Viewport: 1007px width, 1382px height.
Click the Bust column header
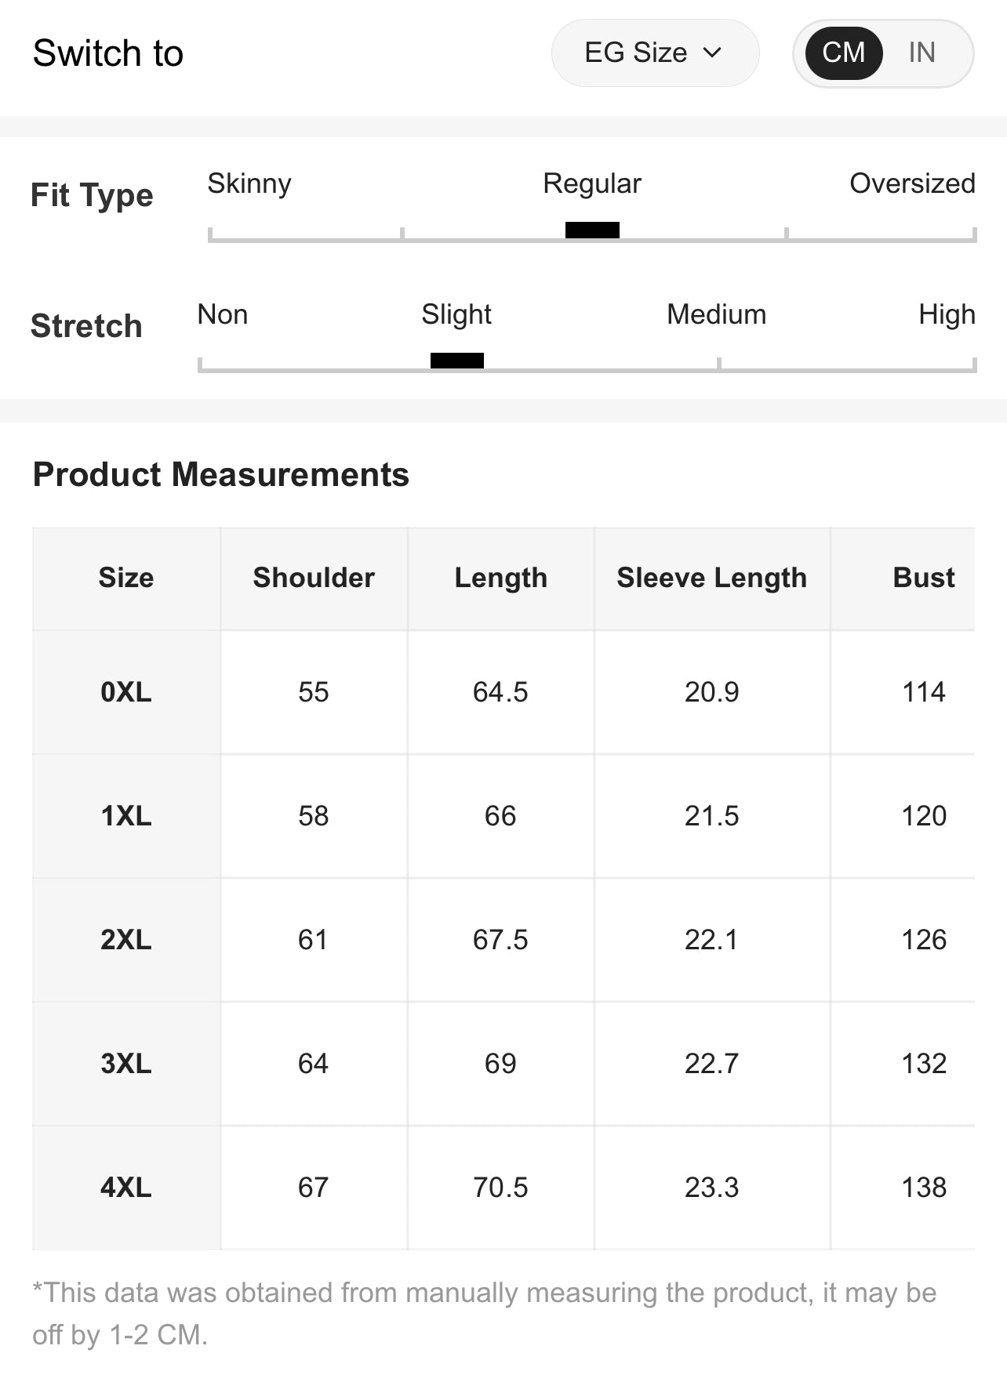point(923,578)
